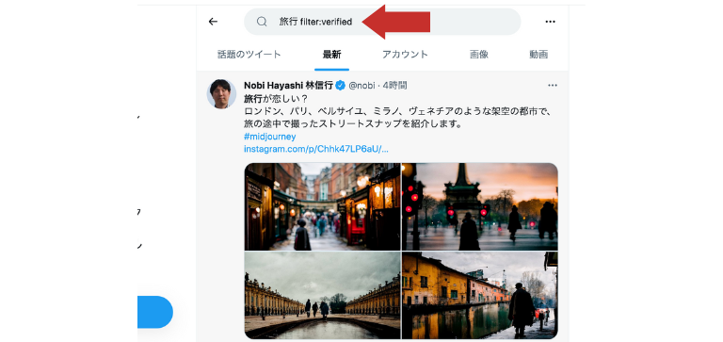Go back with the left arrow icon
723x342 pixels.
213,22
